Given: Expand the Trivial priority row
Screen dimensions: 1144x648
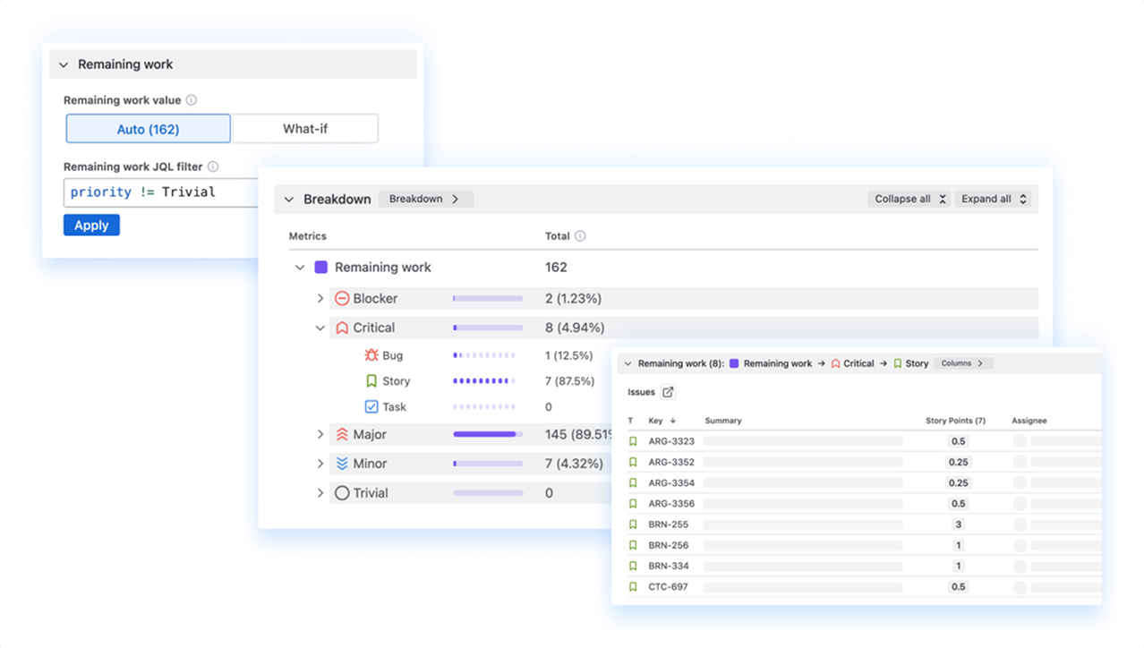Looking at the screenshot, I should coord(320,493).
